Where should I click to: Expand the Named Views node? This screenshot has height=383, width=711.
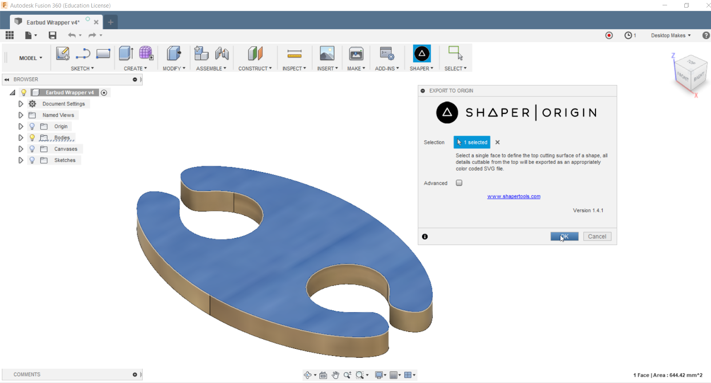(20, 115)
